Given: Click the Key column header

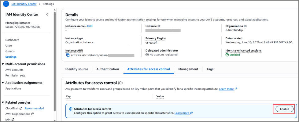Looking at the screenshot, I should 68,96.
